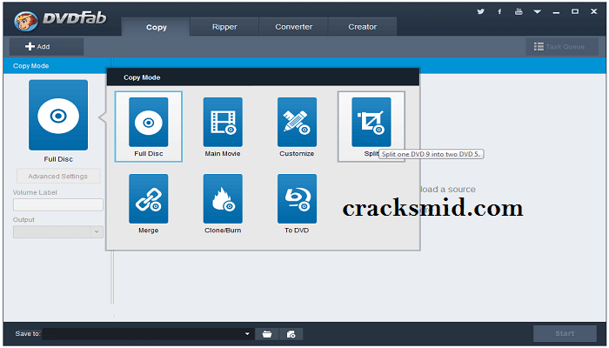Minimize the DVDFab window
Image resolution: width=609 pixels, height=348 pixels.
click(x=556, y=12)
